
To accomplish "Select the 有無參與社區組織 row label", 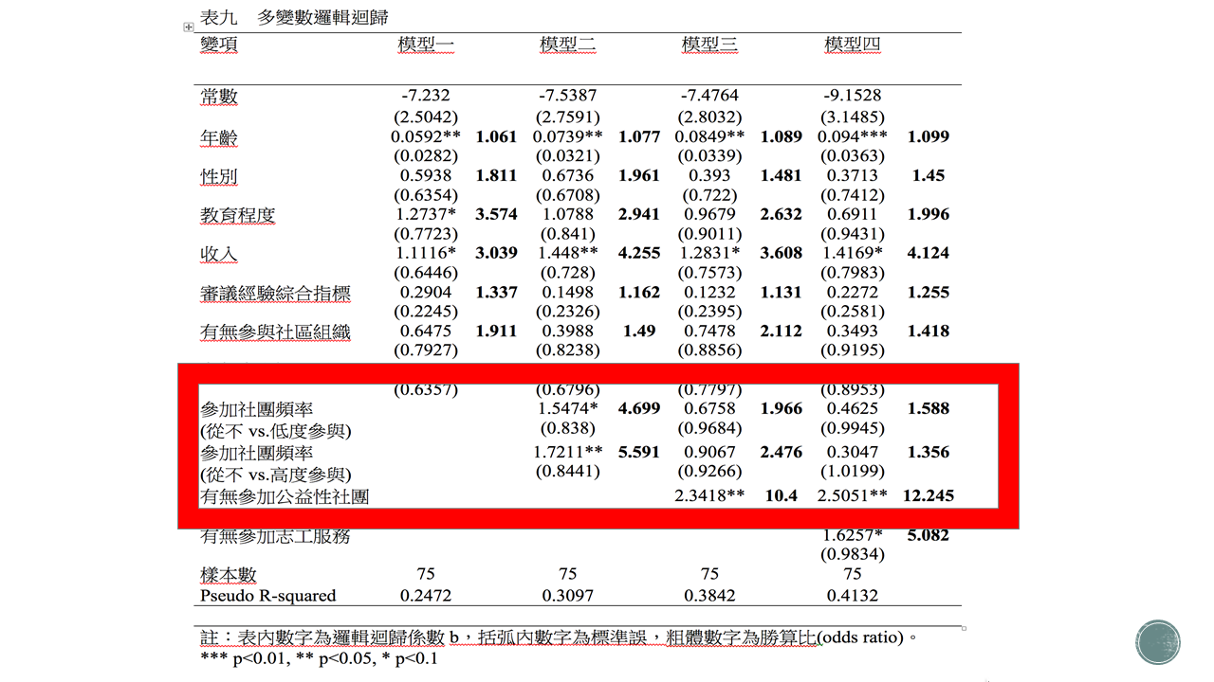I will click(x=275, y=332).
